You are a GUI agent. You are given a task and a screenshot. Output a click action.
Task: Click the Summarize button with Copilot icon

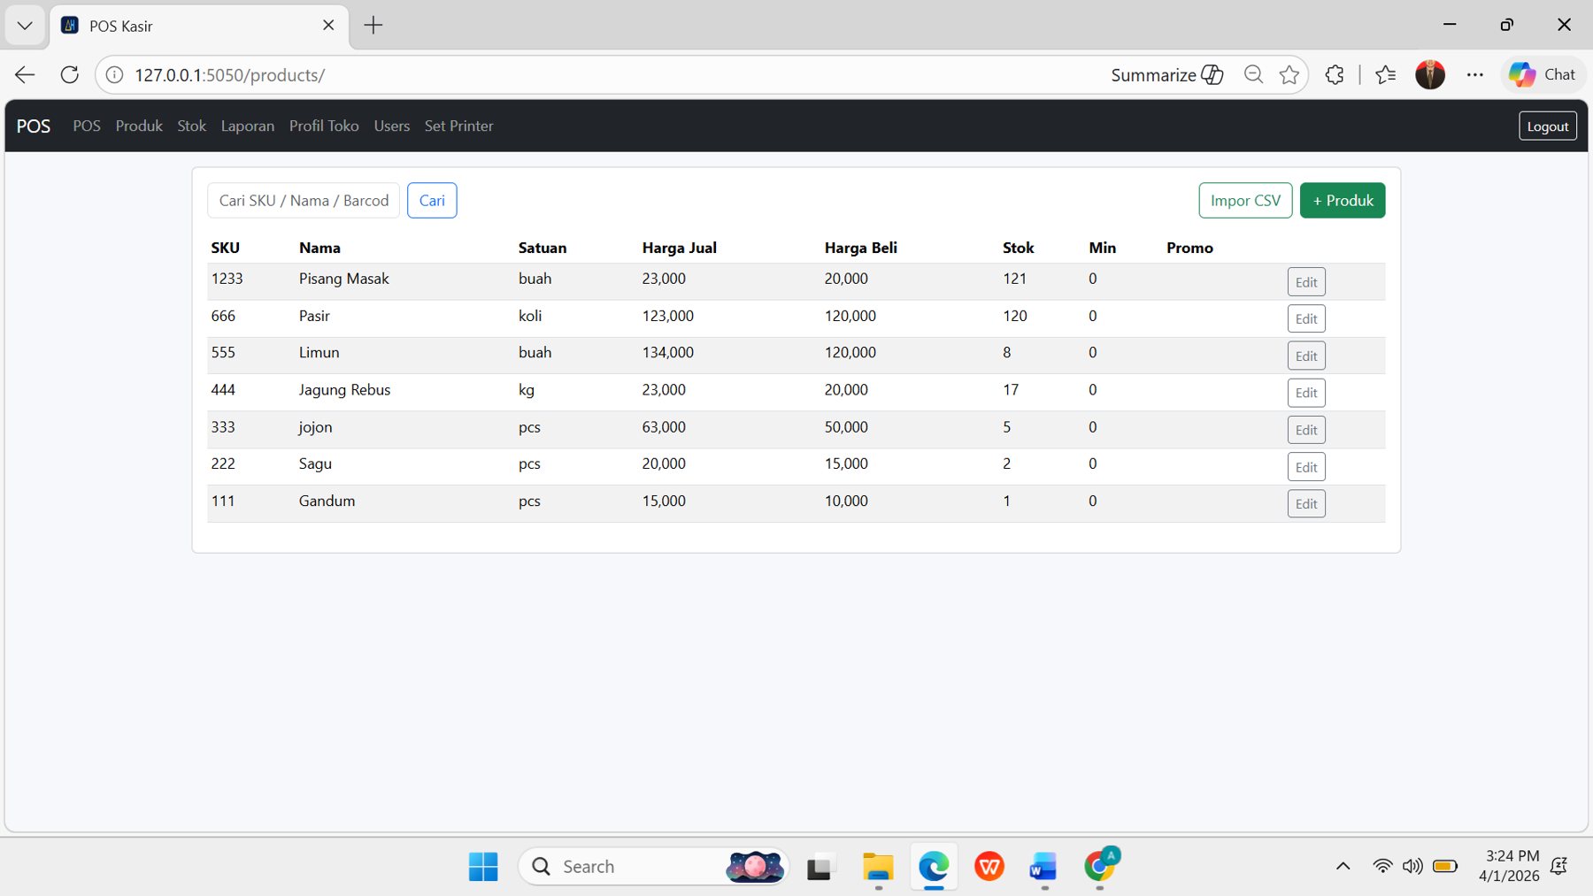coord(1166,74)
